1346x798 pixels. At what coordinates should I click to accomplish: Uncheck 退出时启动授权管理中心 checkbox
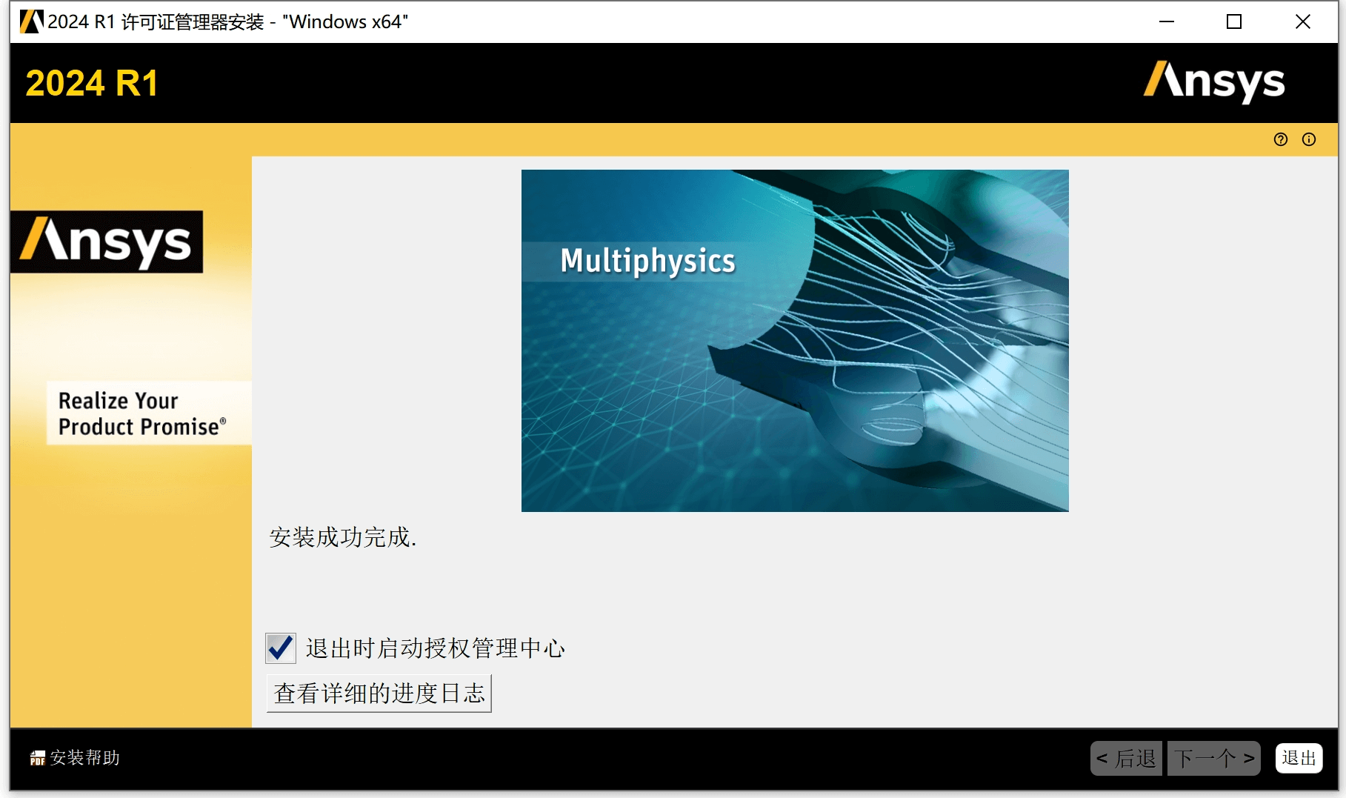281,648
